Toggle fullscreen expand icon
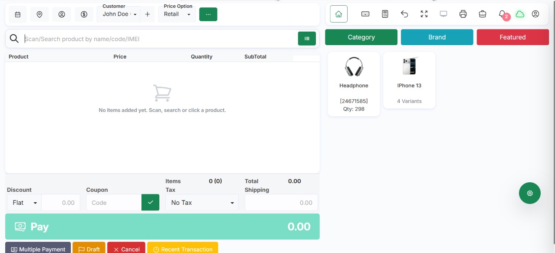The image size is (555, 253). [424, 14]
